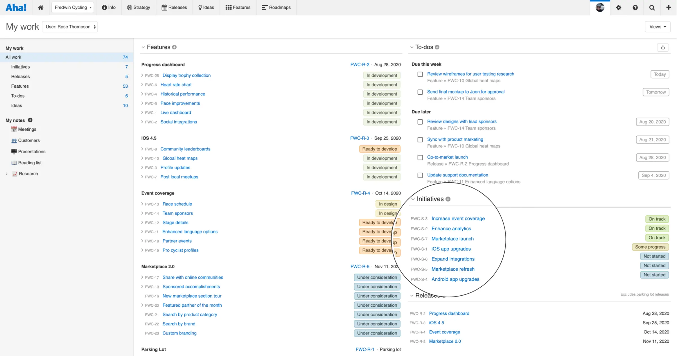The width and height of the screenshot is (677, 356).
Task: Check Send final mockup to Joon to-do
Action: 420,92
